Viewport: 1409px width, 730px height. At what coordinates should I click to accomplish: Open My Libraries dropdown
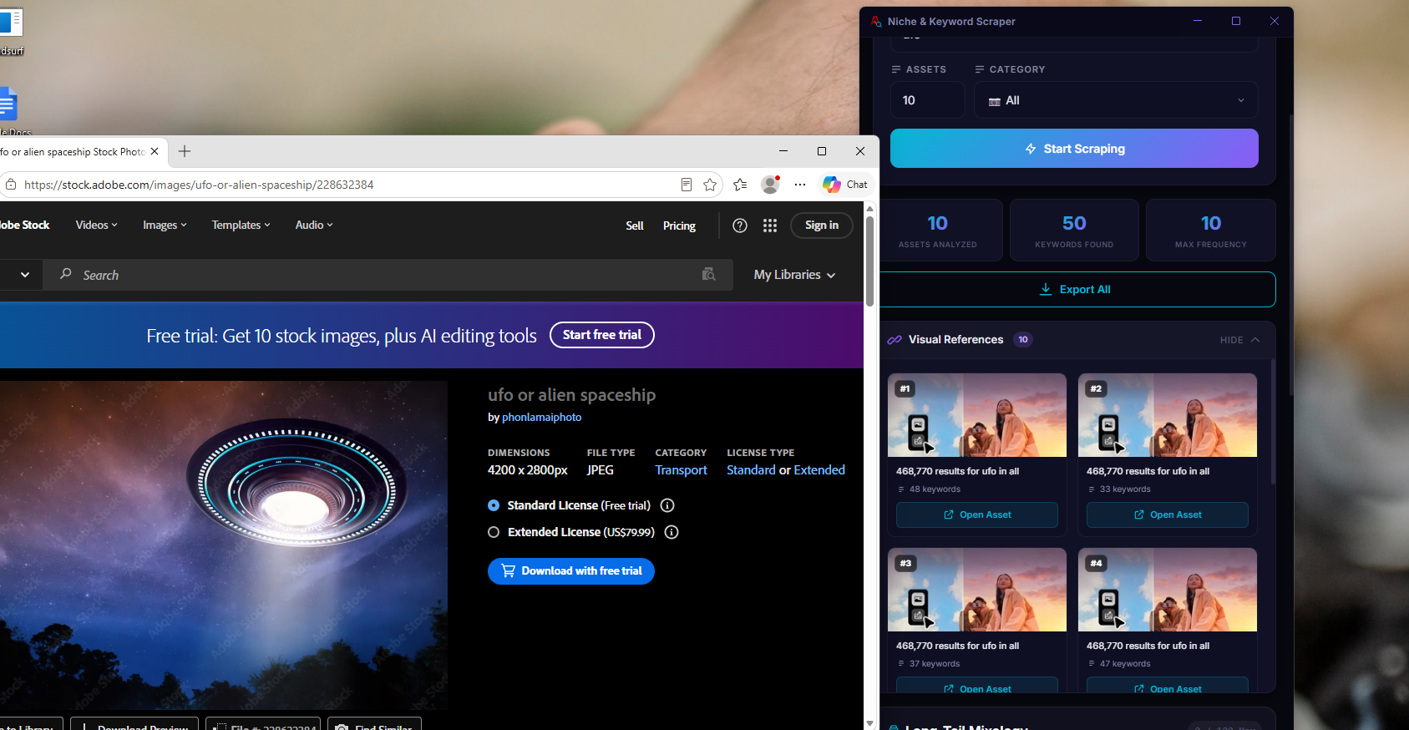tap(794, 275)
